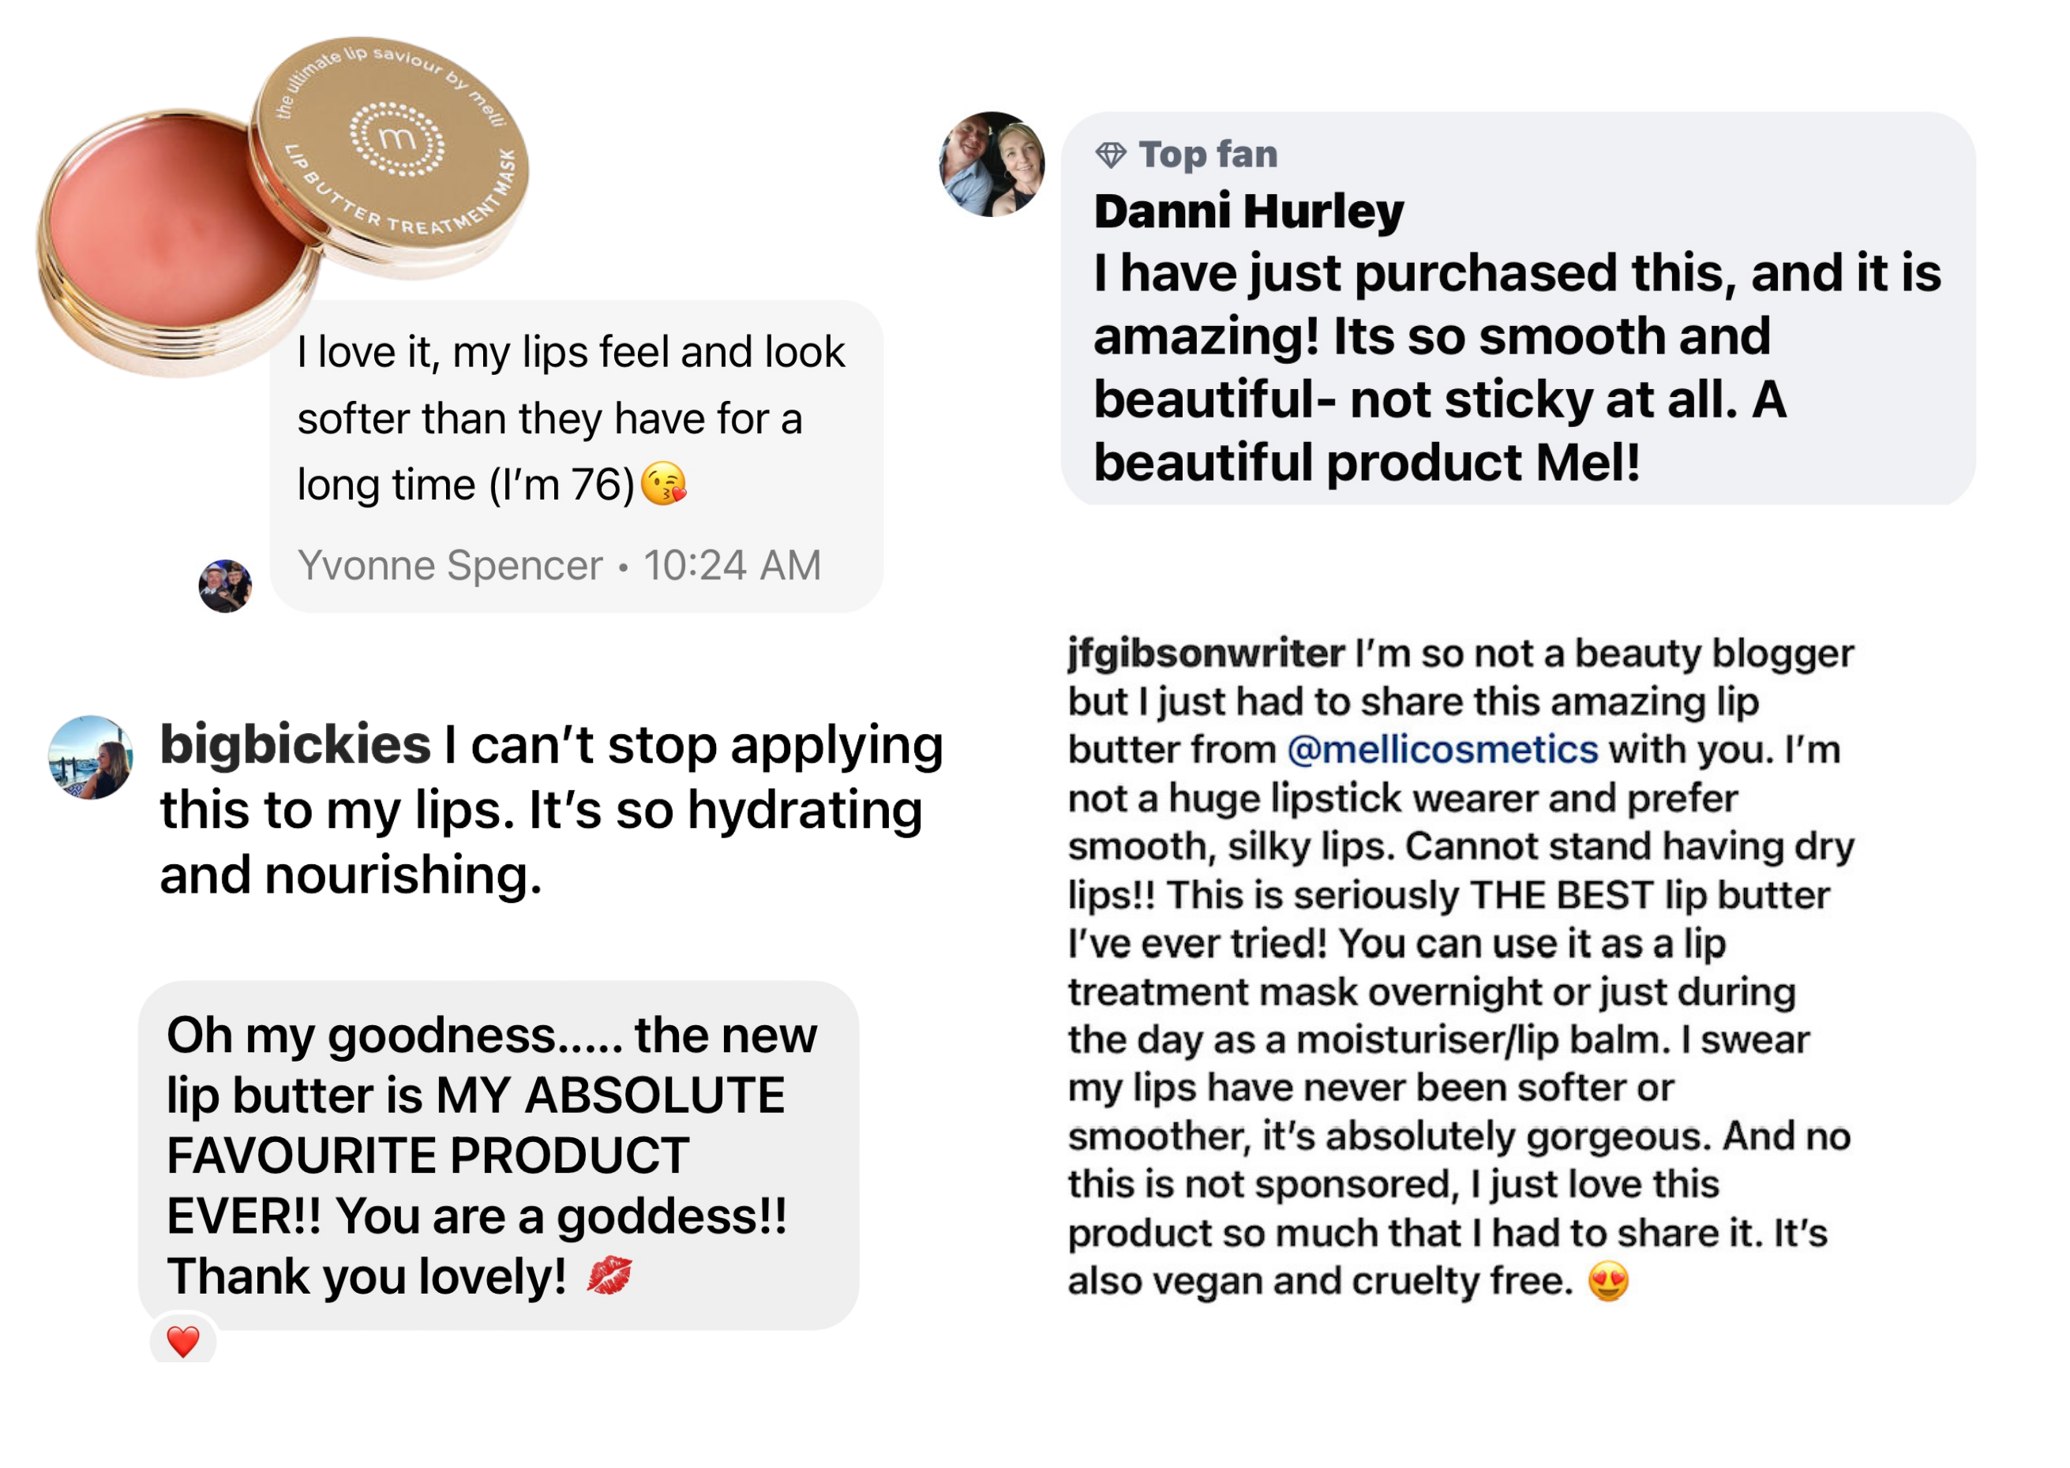
Task: Click the lipstick kiss mark emoji
Action: tap(609, 1275)
